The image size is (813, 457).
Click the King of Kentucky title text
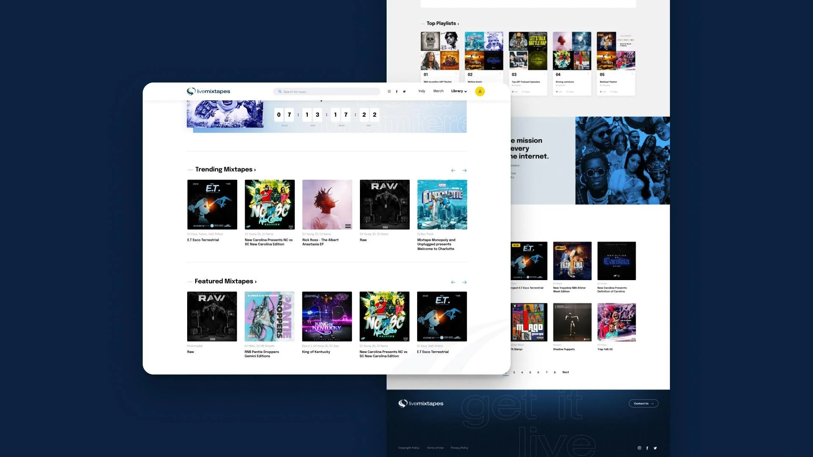pos(316,352)
